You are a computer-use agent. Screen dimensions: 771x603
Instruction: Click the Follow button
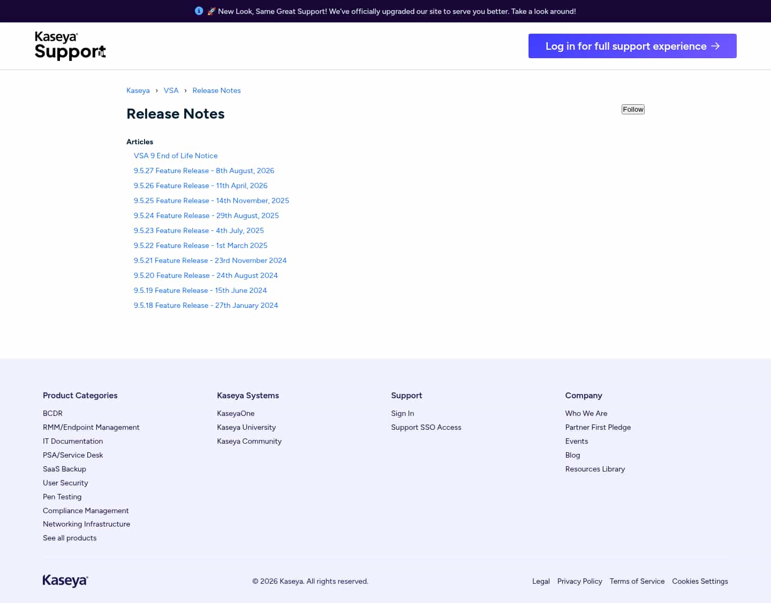633,109
